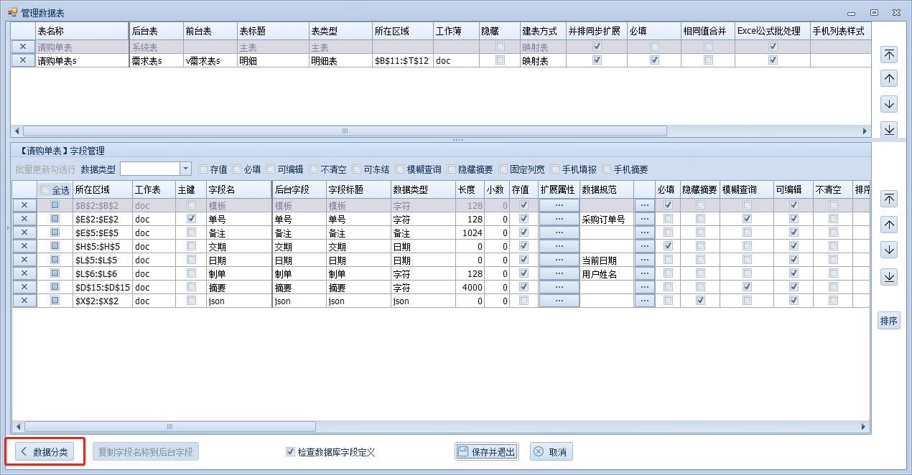912x475 pixels.
Task: Click ellipsis beside 采购订单号 data rule
Action: (x=644, y=219)
